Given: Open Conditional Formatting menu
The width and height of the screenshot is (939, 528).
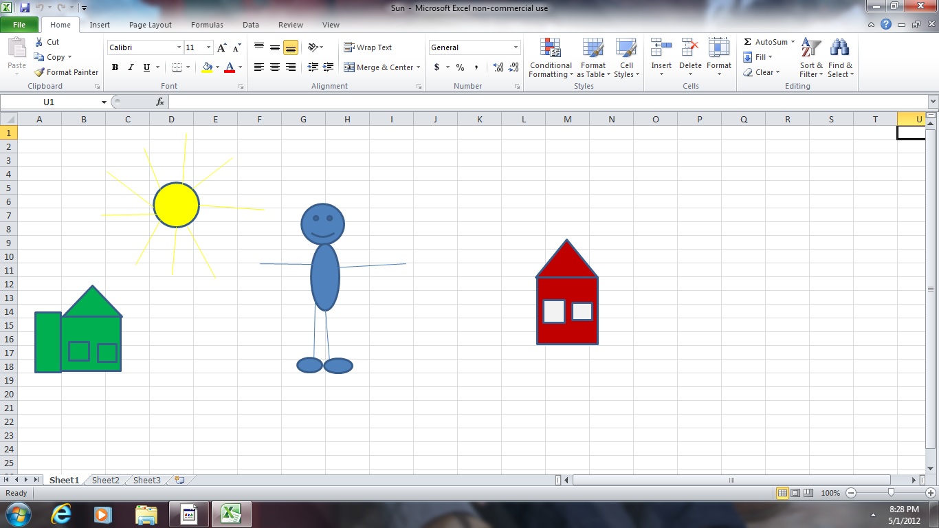Looking at the screenshot, I should [x=550, y=58].
